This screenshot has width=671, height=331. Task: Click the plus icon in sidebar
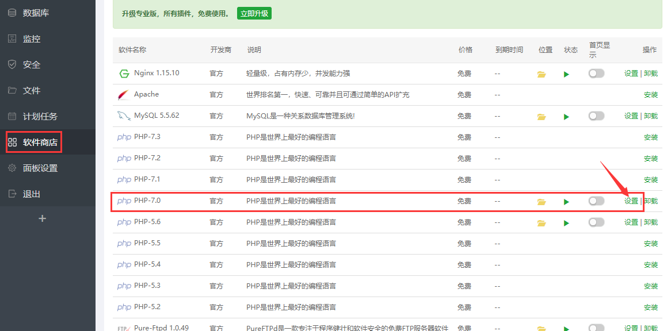(x=42, y=218)
